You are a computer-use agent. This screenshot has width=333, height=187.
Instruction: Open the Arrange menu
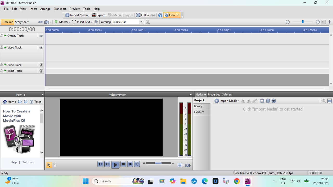click(x=45, y=9)
